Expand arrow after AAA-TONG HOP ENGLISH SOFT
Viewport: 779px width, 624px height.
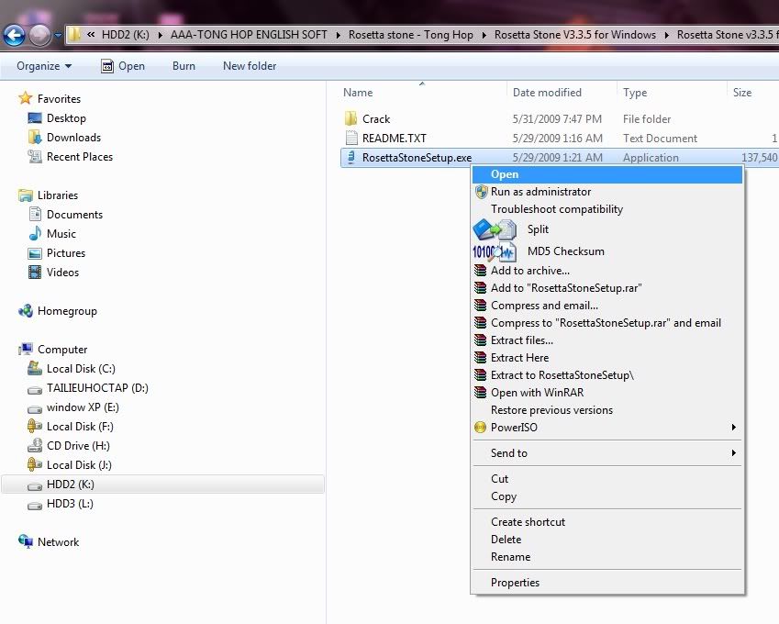pyautogui.click(x=339, y=35)
